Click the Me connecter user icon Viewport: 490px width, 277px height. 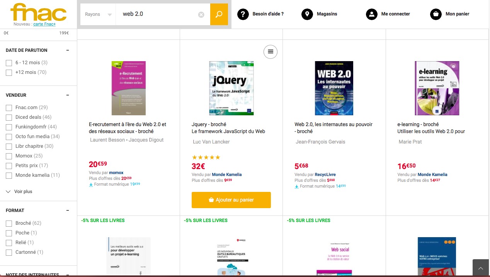pyautogui.click(x=371, y=14)
